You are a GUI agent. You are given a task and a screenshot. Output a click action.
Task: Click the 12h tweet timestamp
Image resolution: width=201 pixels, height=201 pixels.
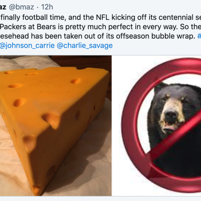coord(47,7)
